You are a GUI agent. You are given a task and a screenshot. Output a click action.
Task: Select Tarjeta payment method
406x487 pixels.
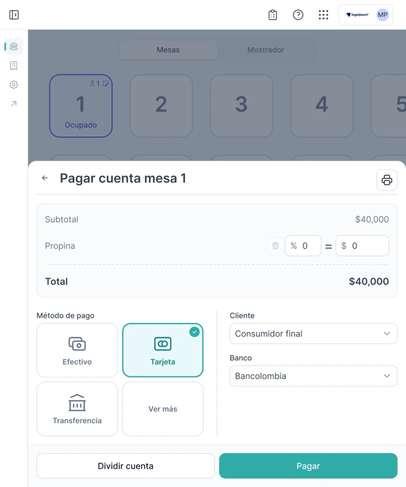pos(163,350)
